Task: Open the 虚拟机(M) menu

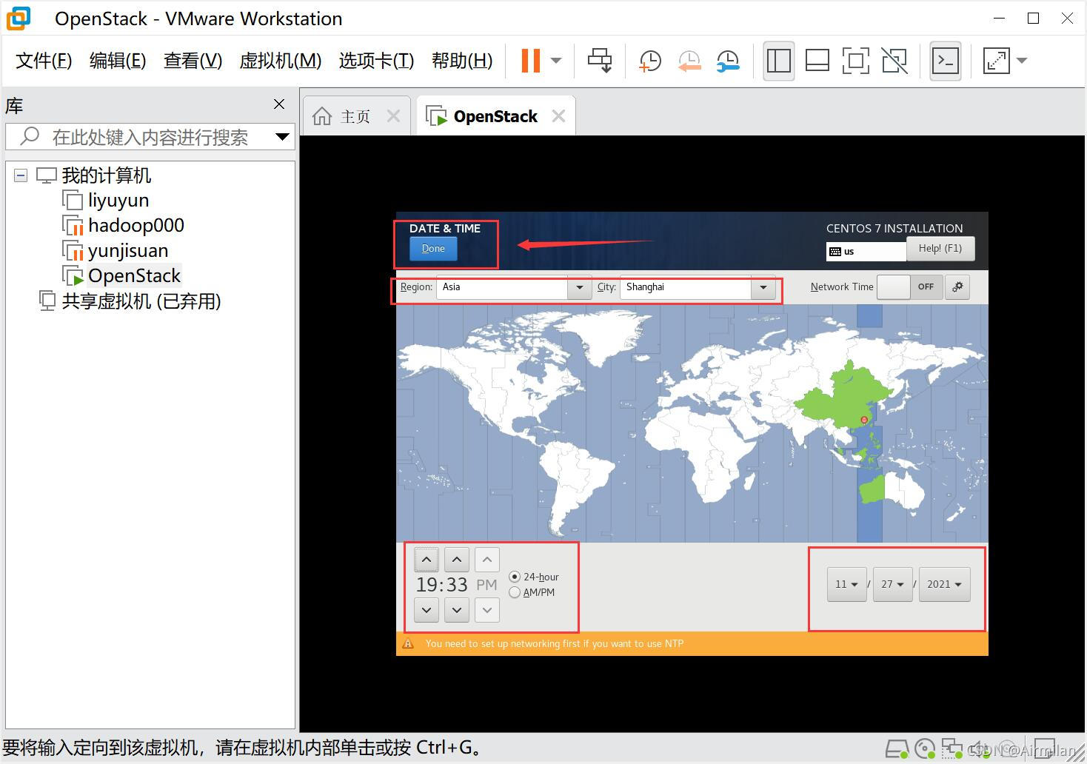Action: point(280,61)
